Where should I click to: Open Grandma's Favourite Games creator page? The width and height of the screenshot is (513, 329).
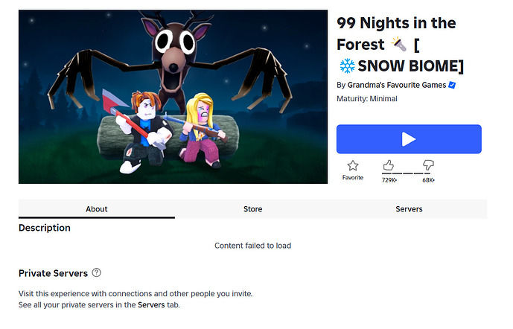[397, 85]
